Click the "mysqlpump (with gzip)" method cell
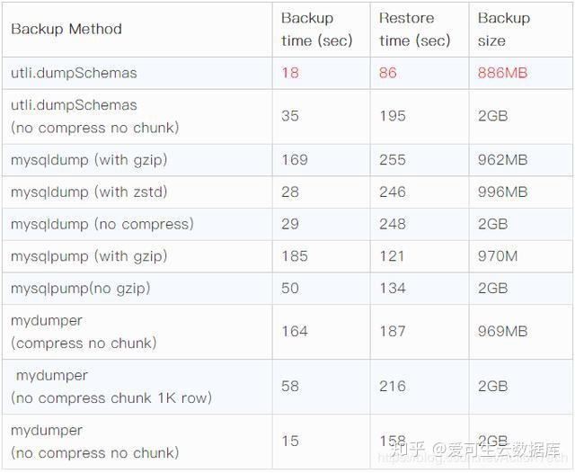The width and height of the screenshot is (575, 473). coord(89,256)
